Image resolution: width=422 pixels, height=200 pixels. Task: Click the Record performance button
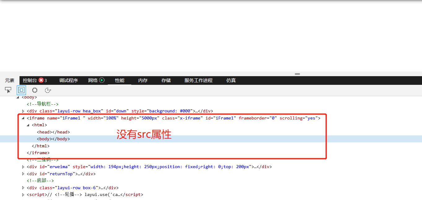35,90
